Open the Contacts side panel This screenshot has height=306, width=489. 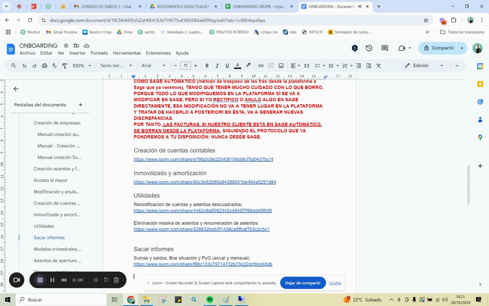pos(480,120)
